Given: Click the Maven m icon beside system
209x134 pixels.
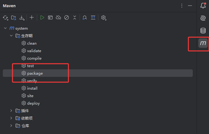Looking at the screenshot, I should point(12,28).
